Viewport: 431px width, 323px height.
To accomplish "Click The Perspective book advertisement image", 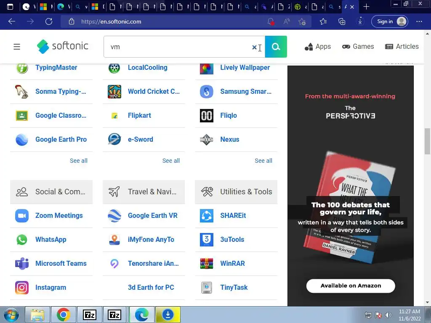I will [351, 186].
